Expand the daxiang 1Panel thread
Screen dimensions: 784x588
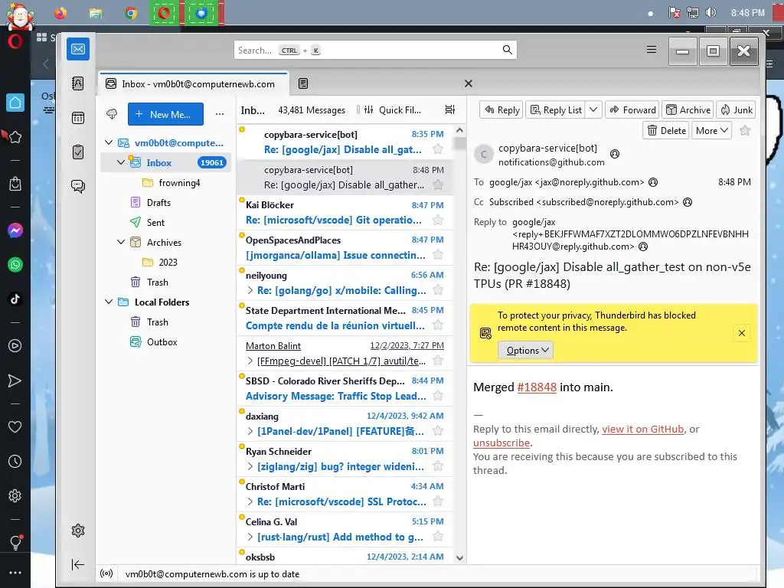click(x=250, y=432)
